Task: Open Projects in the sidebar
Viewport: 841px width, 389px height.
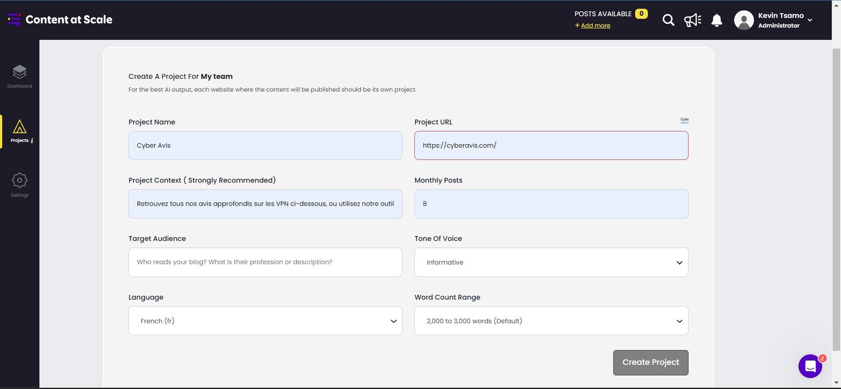Action: (19, 131)
